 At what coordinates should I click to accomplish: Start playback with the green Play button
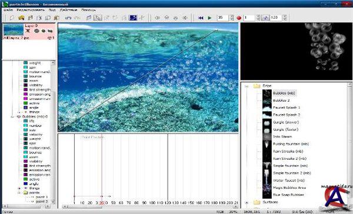[x=209, y=18]
